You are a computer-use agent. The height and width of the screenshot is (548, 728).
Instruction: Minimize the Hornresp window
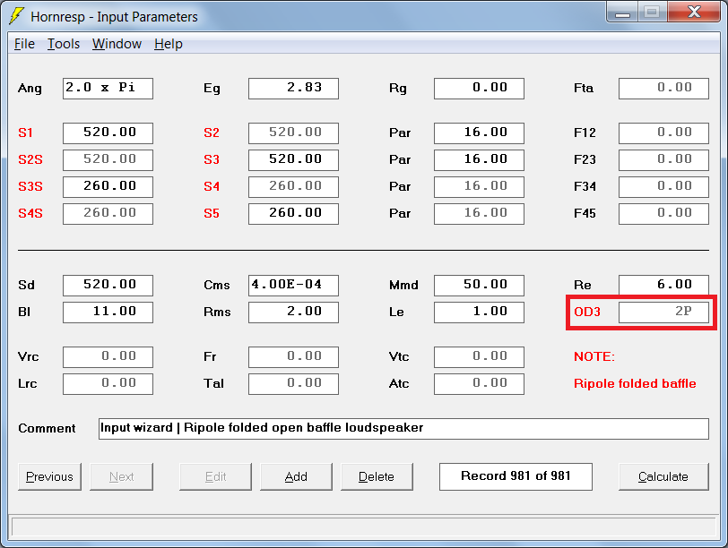(x=622, y=12)
